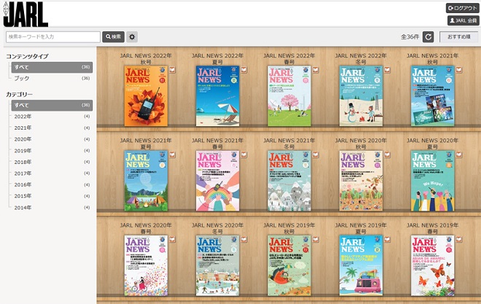This screenshot has height=304, width=481.
Task: Open JARL NEWS 2020年 秋号 cover
Action: coord(361,181)
